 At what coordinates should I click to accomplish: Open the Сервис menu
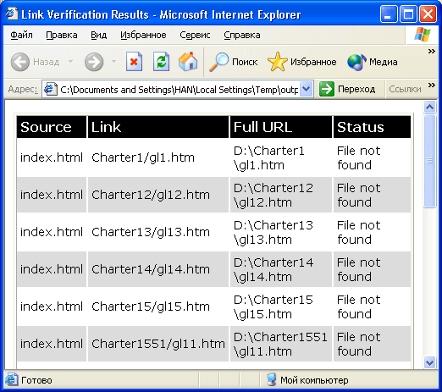pos(195,35)
